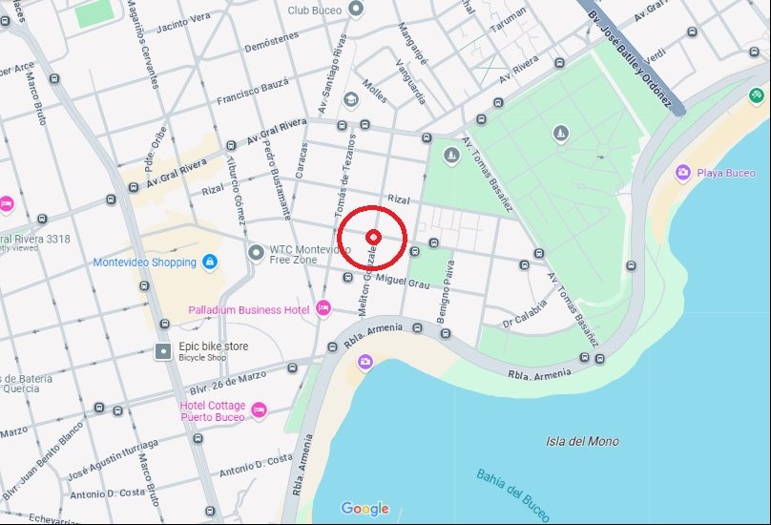Select the WTC Montevideo Free Zone marker
This screenshot has height=525, width=771.
pos(256,253)
